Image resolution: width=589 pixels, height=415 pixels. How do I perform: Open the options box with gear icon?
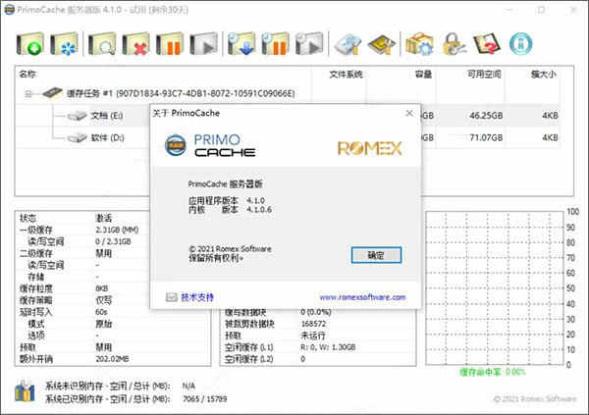click(x=419, y=44)
